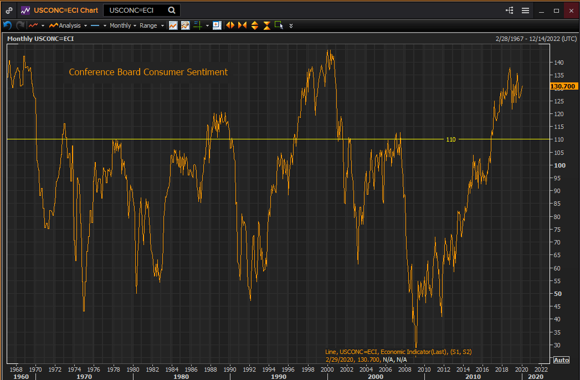
Task: Click the horizontal compress arrows icon
Action: coord(242,25)
